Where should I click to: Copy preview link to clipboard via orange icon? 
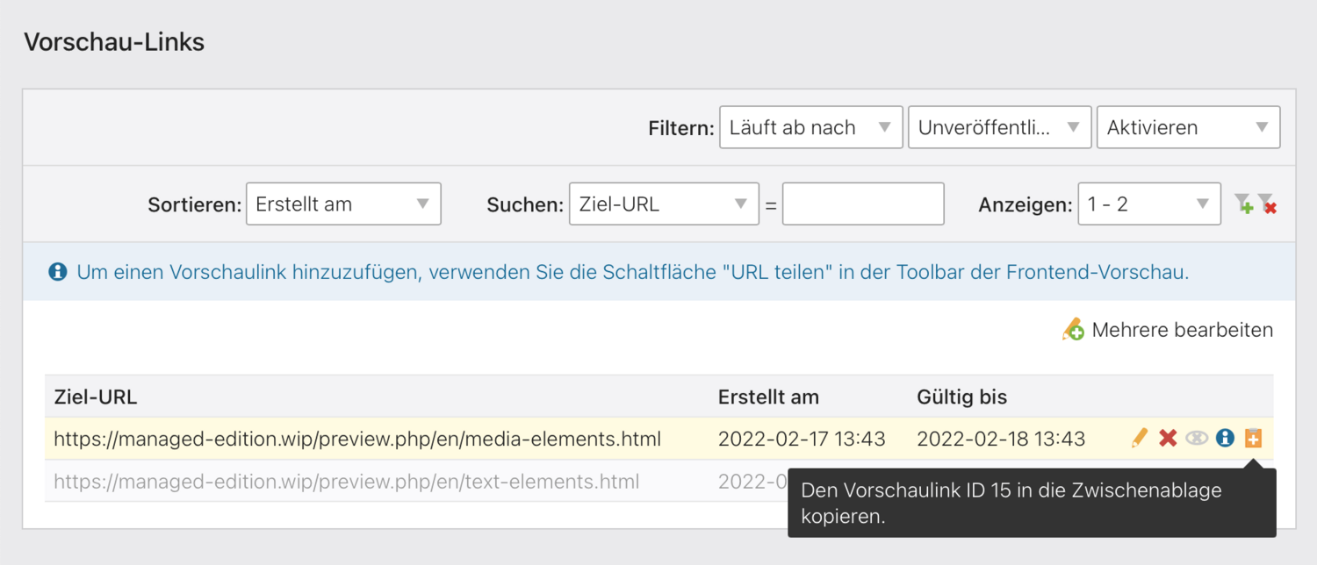(1253, 438)
